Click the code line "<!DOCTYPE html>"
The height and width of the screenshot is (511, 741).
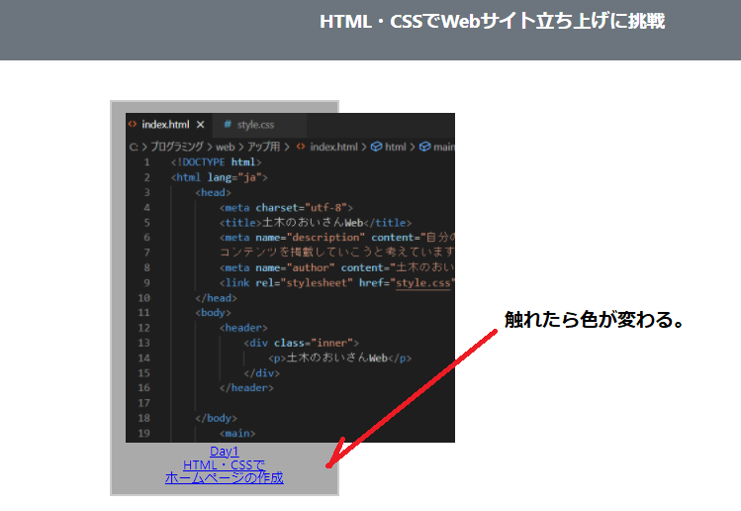(x=216, y=162)
